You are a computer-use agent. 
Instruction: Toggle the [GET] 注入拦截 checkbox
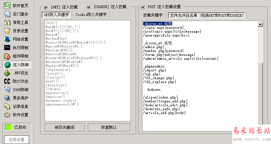point(46,7)
